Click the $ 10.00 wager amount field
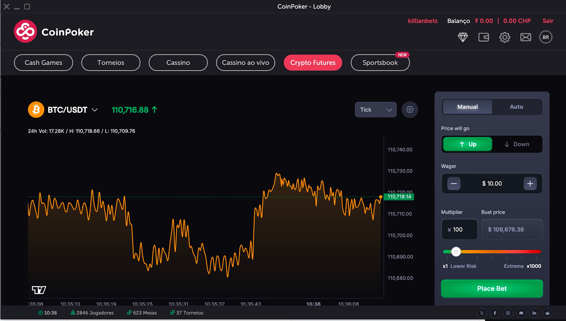This screenshot has height=321, width=566. (x=492, y=183)
